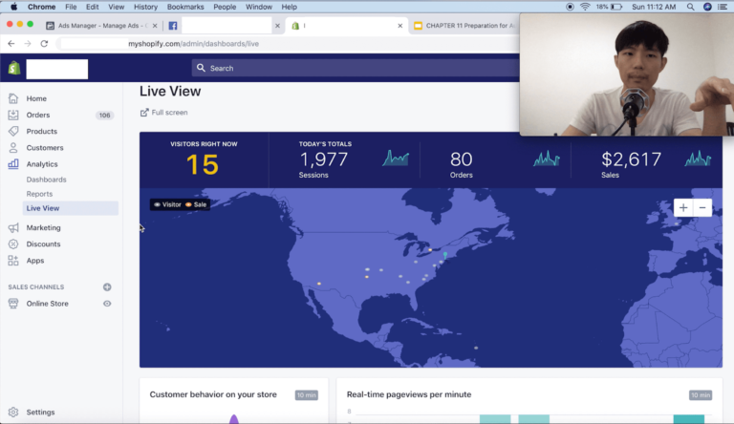
Task: Click the Online Store channel icon
Action: pos(13,304)
